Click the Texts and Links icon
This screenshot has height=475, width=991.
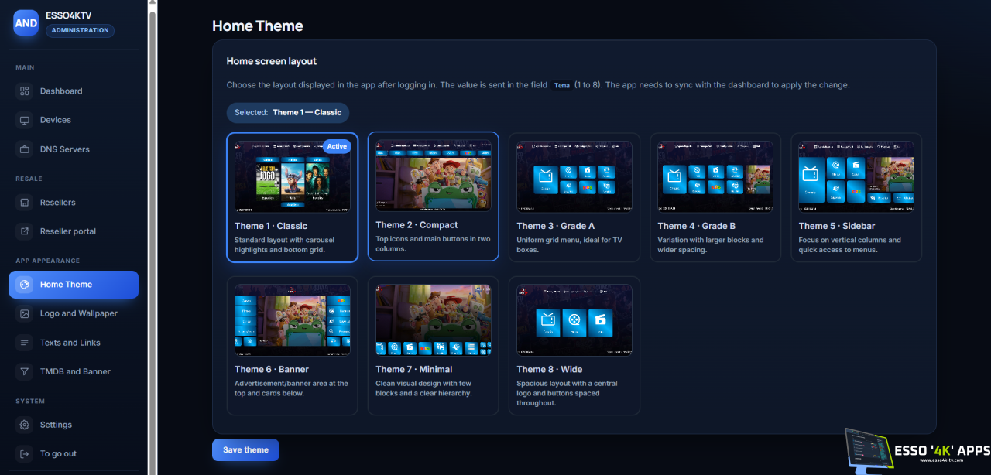25,343
